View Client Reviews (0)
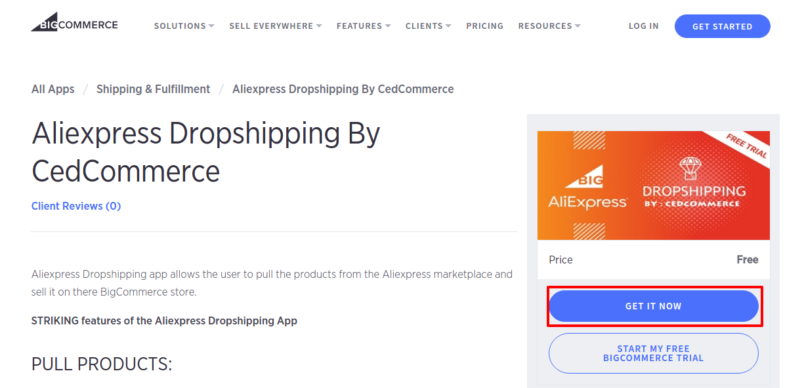Image resolution: width=804 pixels, height=388 pixels. pos(76,206)
